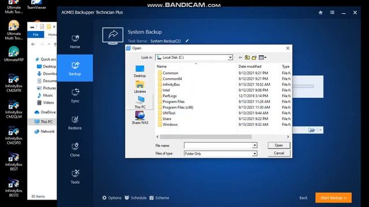Select Quick access in File Explorer
The height and width of the screenshot is (207, 369).
pyautogui.click(x=46, y=59)
